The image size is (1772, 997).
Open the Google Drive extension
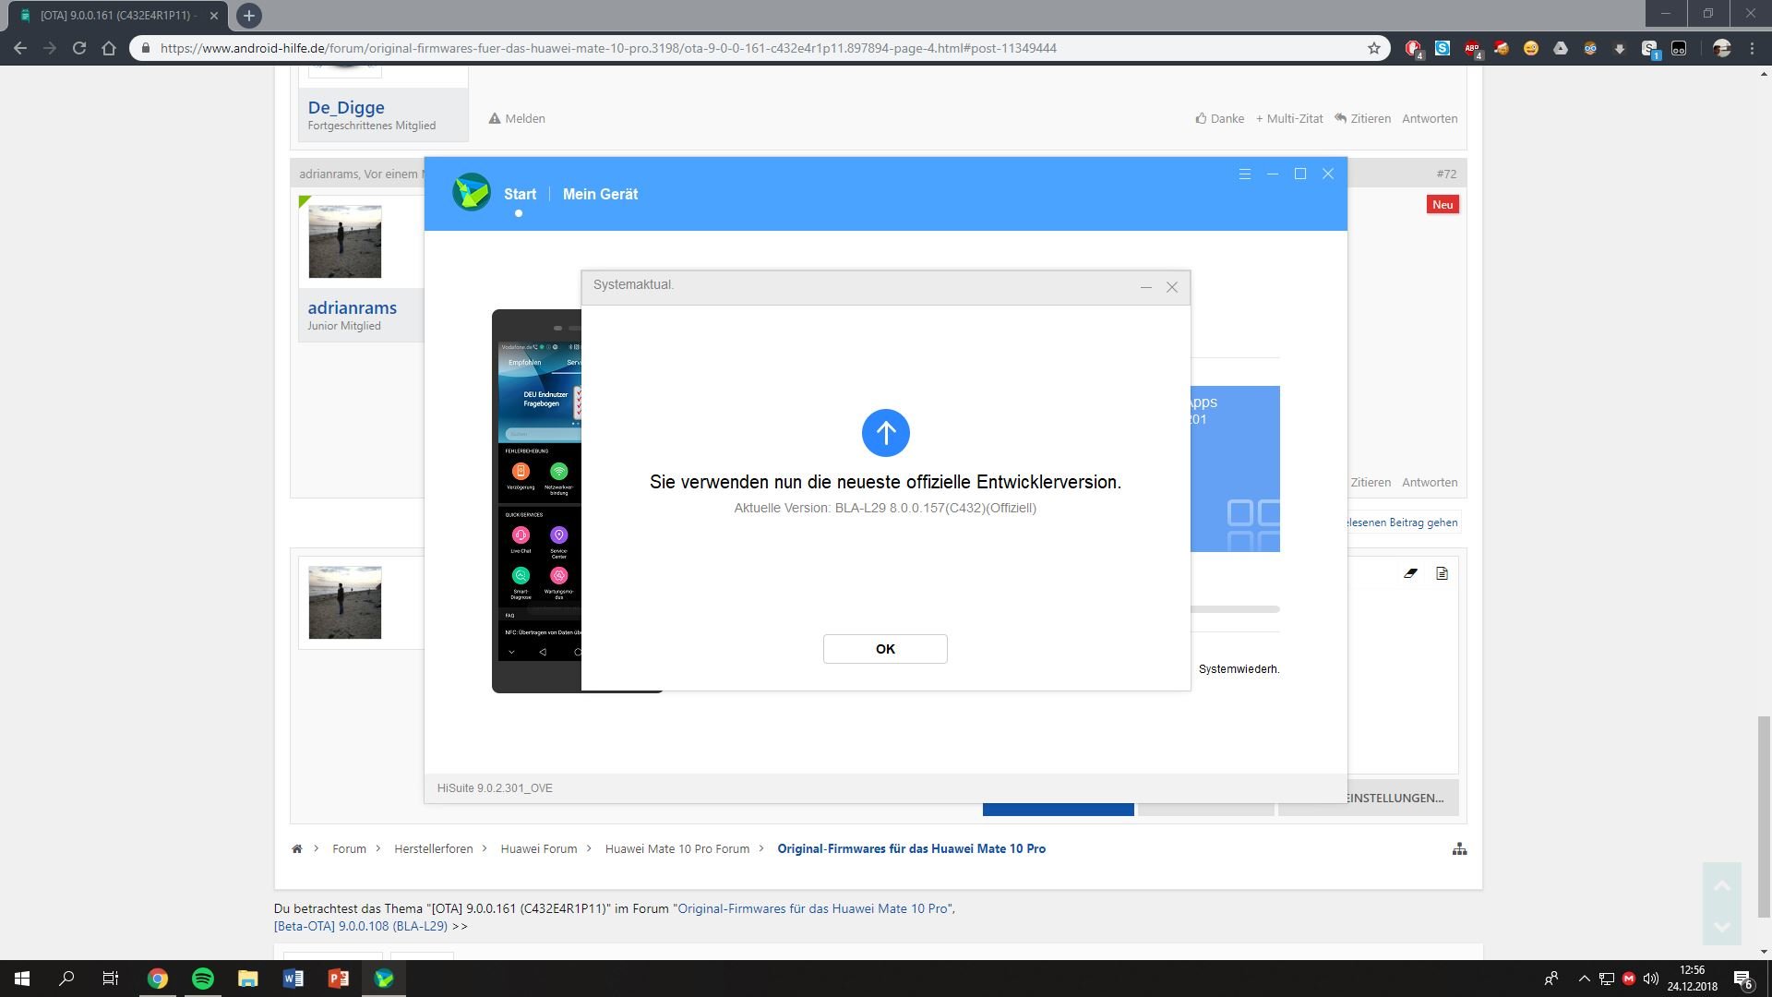[x=1561, y=48]
